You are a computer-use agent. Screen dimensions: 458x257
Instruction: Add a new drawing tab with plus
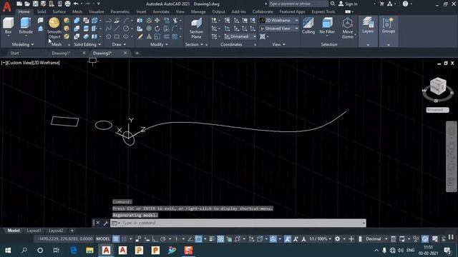point(137,53)
